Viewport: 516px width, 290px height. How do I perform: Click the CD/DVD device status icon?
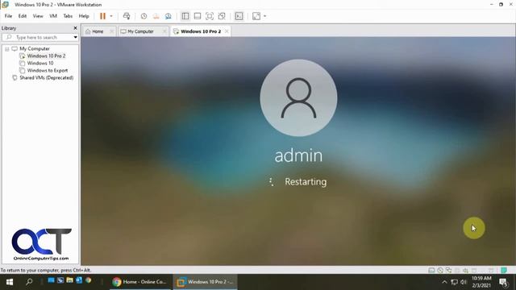(440, 271)
